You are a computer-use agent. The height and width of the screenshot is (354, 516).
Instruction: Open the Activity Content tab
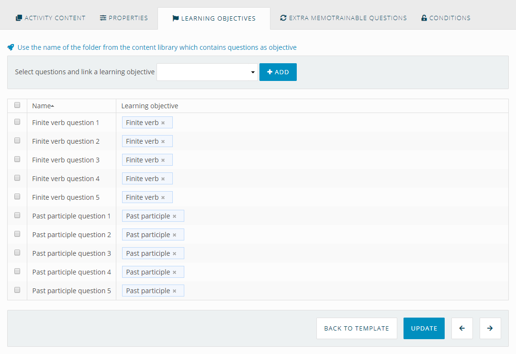tap(51, 18)
